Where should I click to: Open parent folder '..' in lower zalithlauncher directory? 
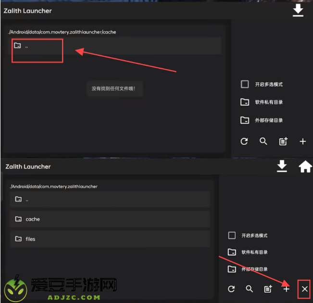[x=110, y=199]
